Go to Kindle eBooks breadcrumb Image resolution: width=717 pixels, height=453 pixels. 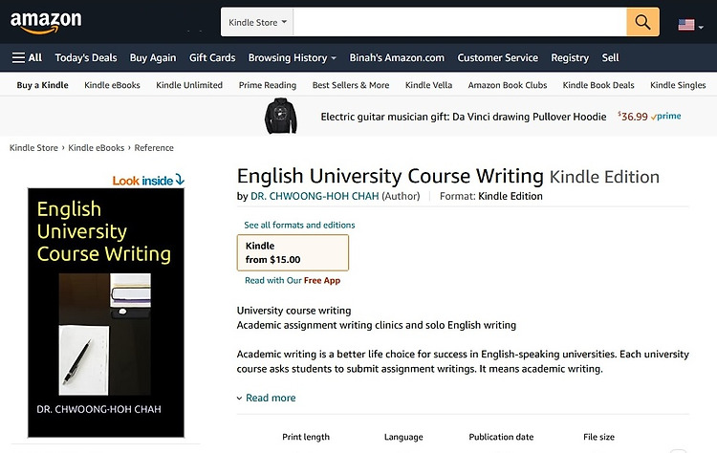(x=96, y=147)
